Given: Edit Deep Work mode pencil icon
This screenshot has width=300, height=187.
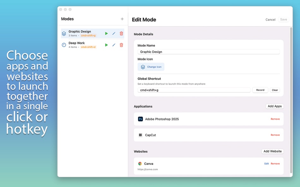Looking at the screenshot, I should pyautogui.click(x=114, y=45).
